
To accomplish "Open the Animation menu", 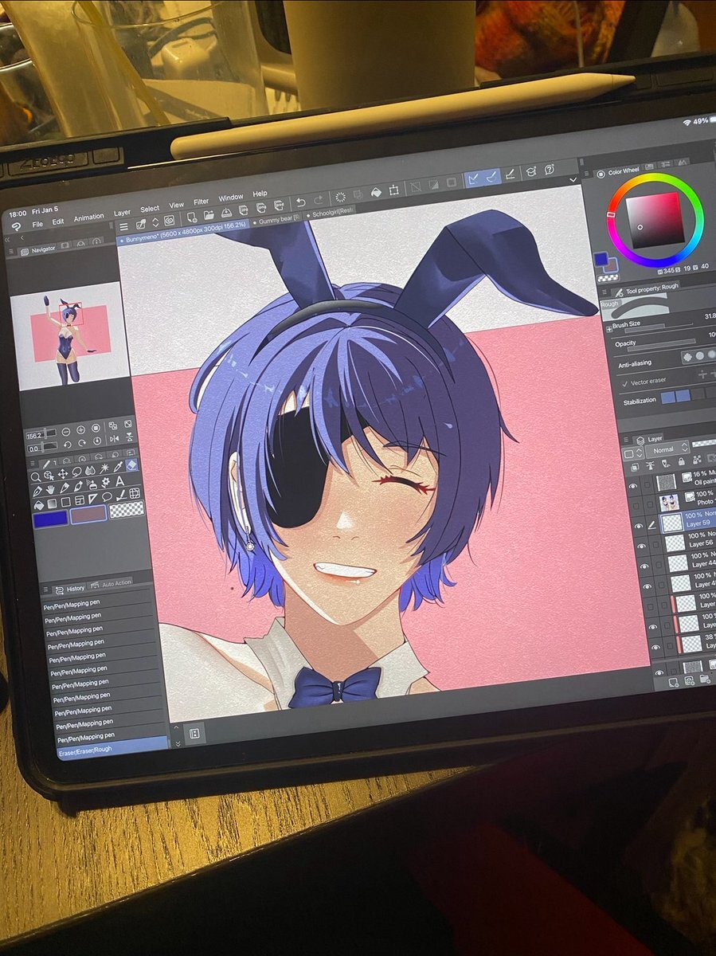I will (88, 217).
